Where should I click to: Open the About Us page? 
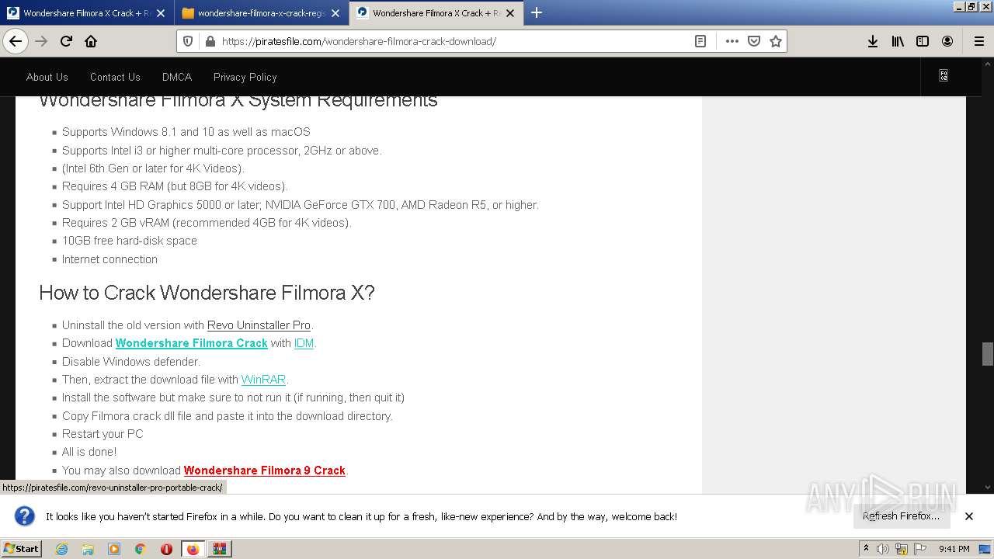[47, 77]
